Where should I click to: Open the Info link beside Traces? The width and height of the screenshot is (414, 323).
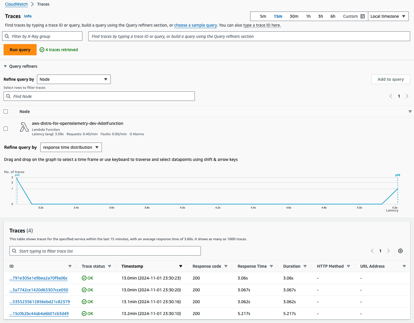tap(28, 16)
